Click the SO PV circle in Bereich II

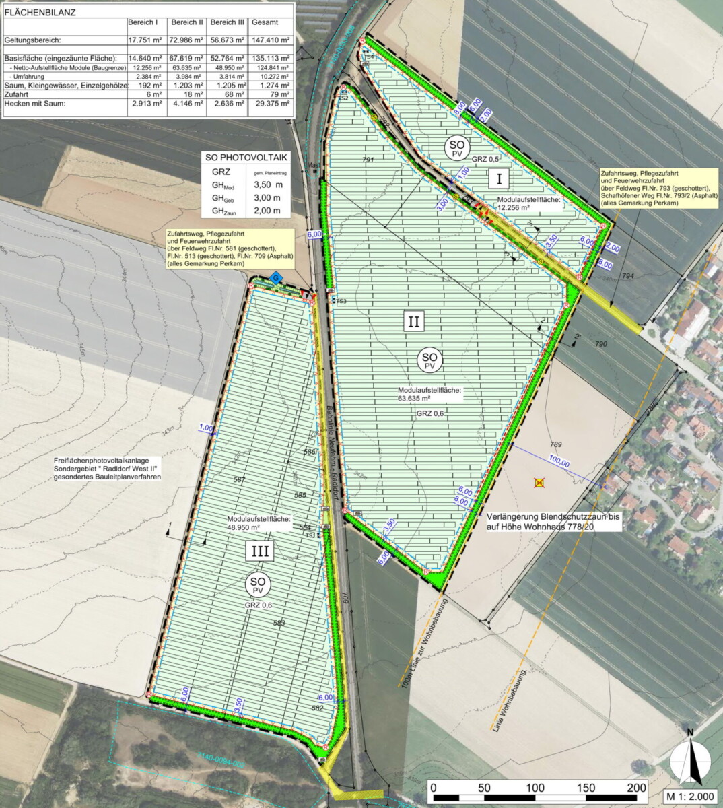tap(429, 360)
